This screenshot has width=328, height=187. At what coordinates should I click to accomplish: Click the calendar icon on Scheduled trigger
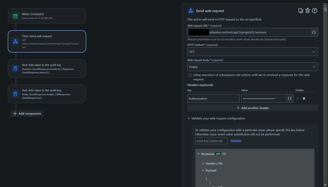tap(15, 16)
